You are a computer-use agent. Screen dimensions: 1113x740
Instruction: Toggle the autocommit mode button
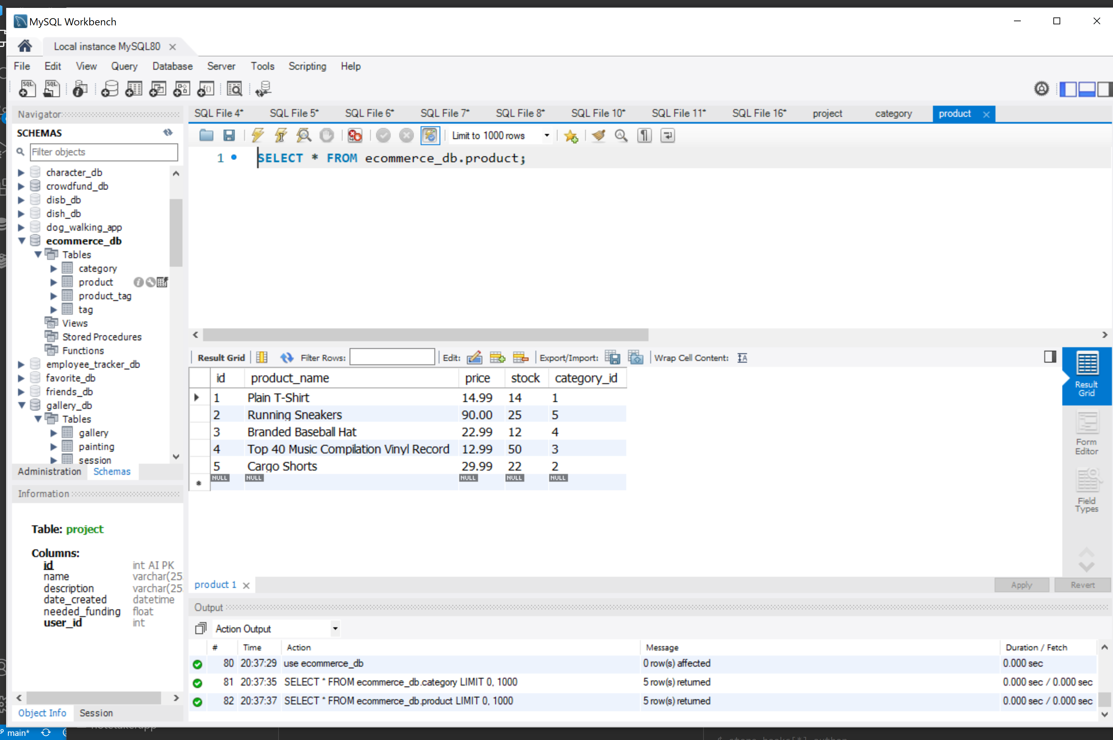429,135
